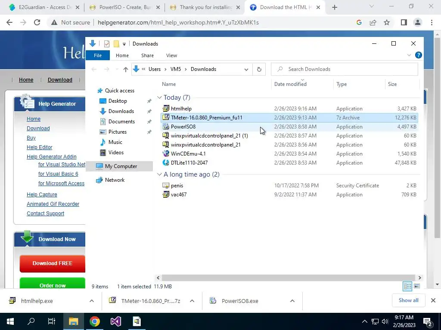Select VM5 in the address breadcrumb
The height and width of the screenshot is (330, 441).
[x=176, y=69]
